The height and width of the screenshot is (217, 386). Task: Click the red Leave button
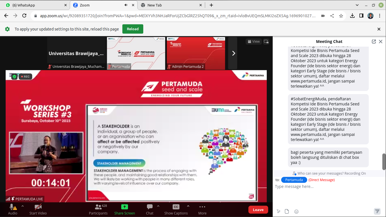pyautogui.click(x=258, y=210)
